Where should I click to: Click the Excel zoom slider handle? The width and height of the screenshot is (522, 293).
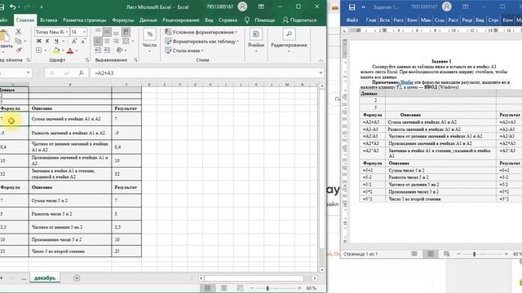point(268,288)
